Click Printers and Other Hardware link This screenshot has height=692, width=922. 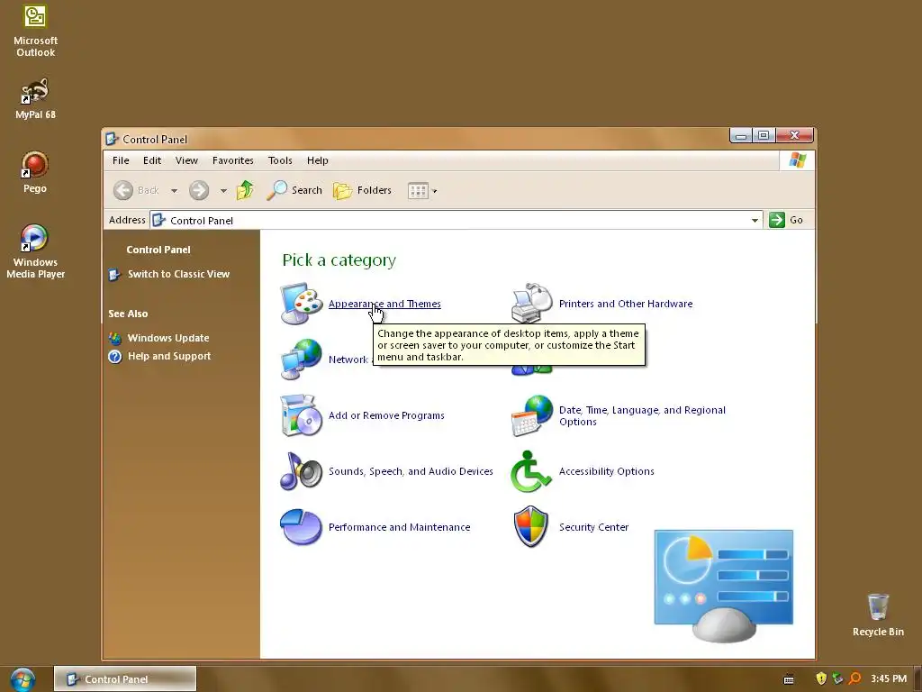pyautogui.click(x=626, y=304)
